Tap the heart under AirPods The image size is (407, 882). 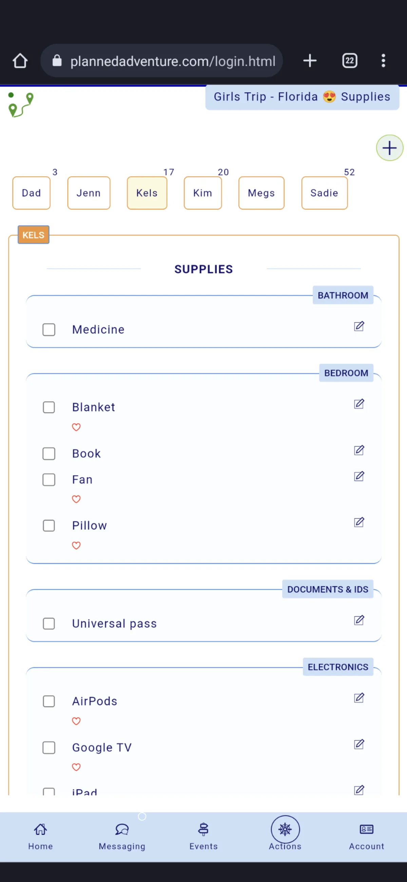76,721
